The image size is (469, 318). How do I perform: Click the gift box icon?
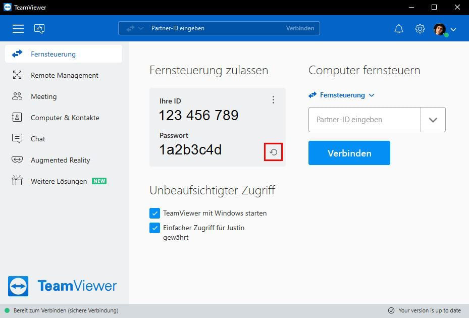tap(17, 180)
